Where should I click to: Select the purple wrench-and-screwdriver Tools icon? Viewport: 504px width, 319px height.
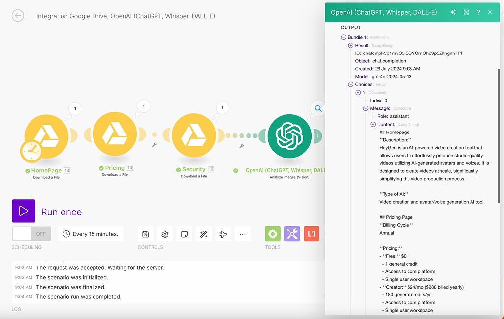pos(292,234)
